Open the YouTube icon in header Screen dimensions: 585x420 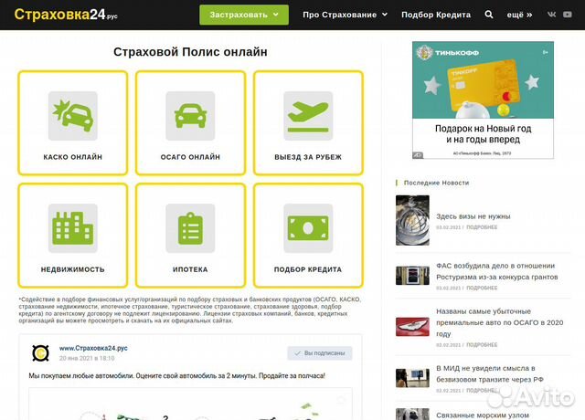pyautogui.click(x=571, y=15)
